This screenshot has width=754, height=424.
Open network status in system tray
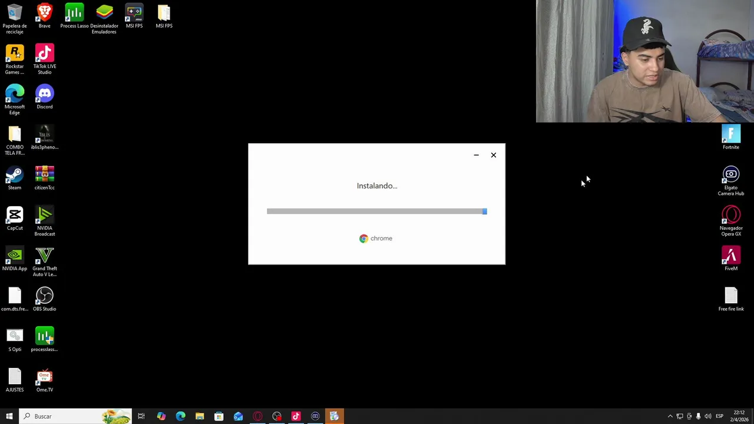click(679, 416)
